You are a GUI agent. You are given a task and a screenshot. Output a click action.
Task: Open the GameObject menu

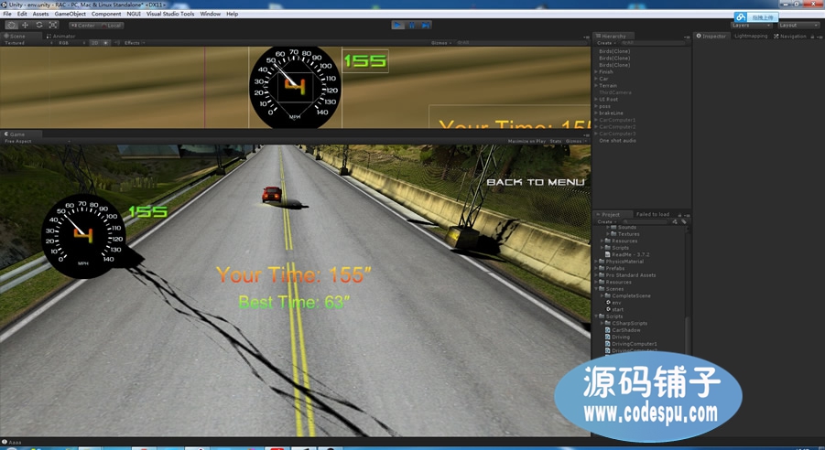click(x=70, y=14)
